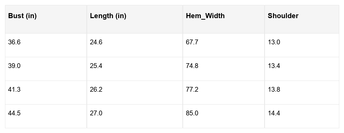Select the cell with length value 24.6
Image resolution: width=344 pixels, height=133 pixels.
(135, 45)
